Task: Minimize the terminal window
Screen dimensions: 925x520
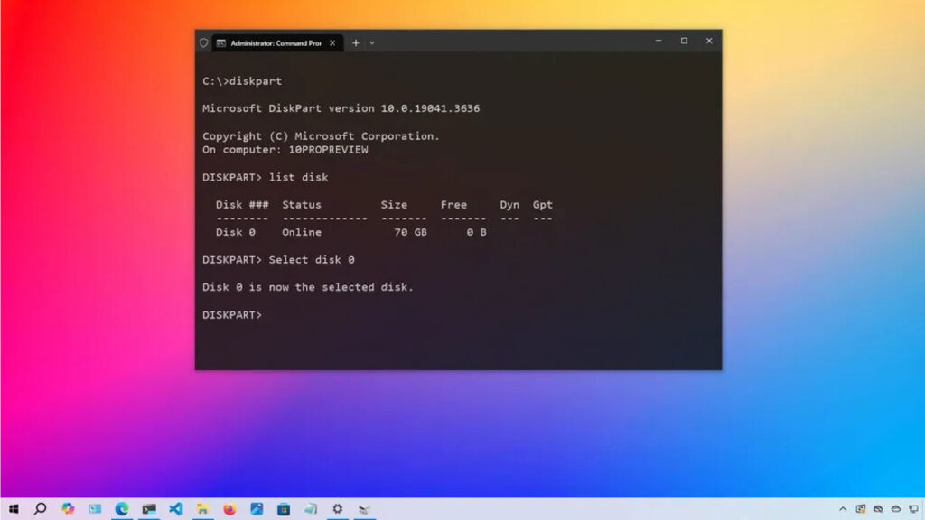Action: point(659,41)
